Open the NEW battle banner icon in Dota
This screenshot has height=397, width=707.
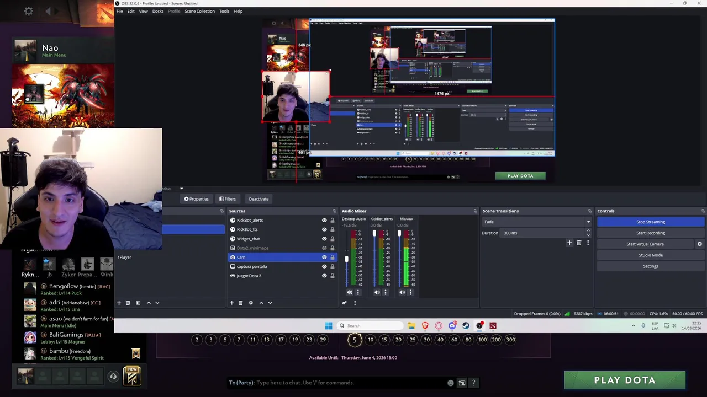tap(132, 375)
